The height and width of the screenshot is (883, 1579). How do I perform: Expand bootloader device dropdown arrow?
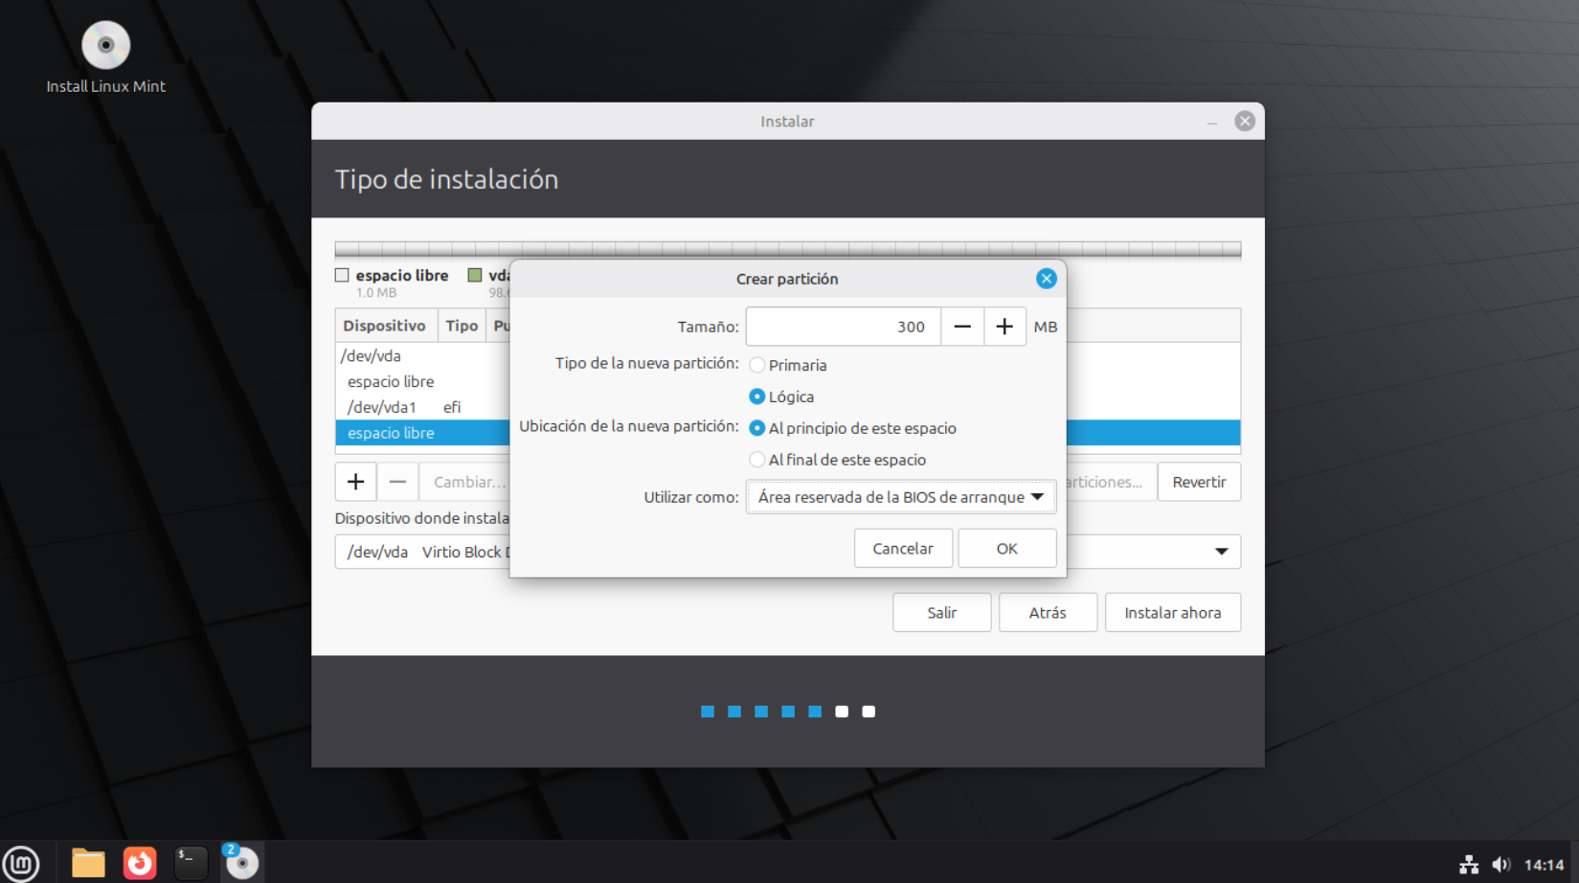(1221, 552)
